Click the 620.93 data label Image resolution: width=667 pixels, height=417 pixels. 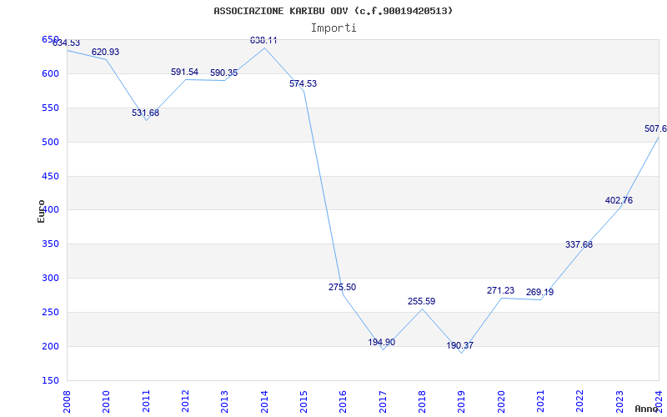pos(106,52)
